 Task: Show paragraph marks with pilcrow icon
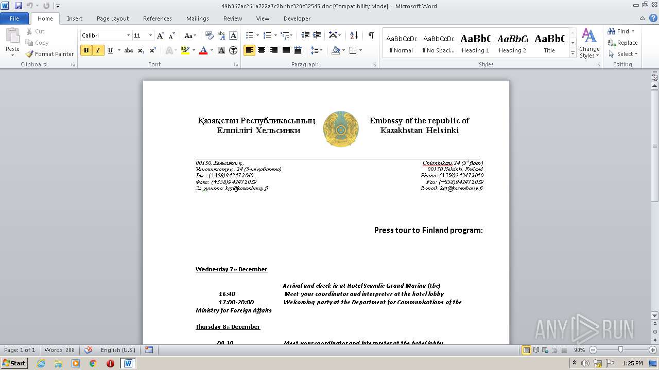tap(371, 35)
